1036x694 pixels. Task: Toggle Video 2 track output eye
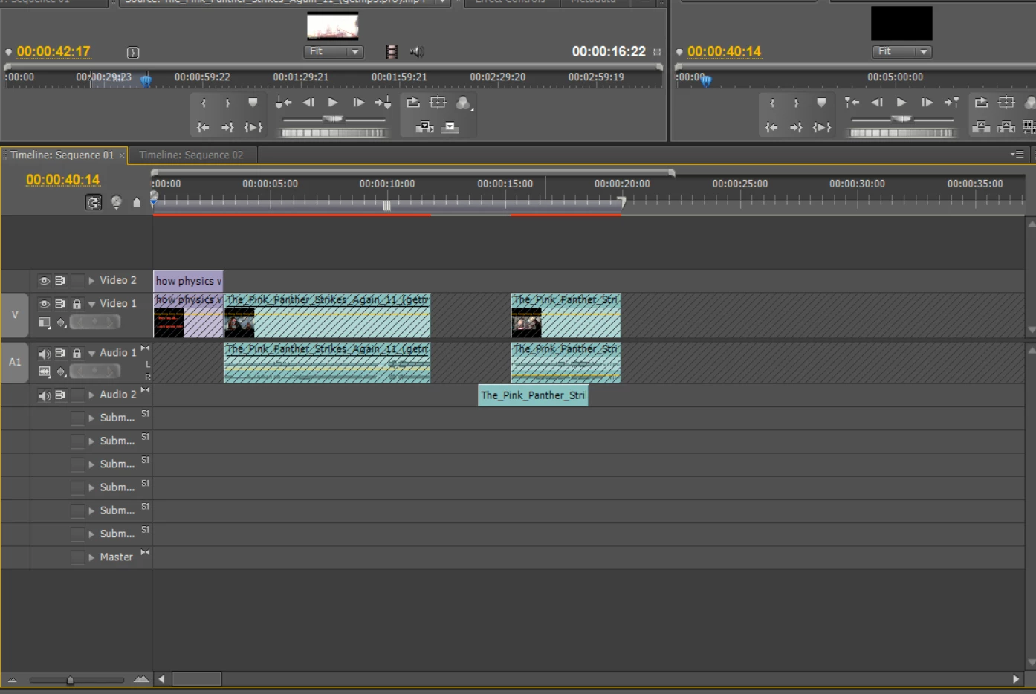coord(44,281)
